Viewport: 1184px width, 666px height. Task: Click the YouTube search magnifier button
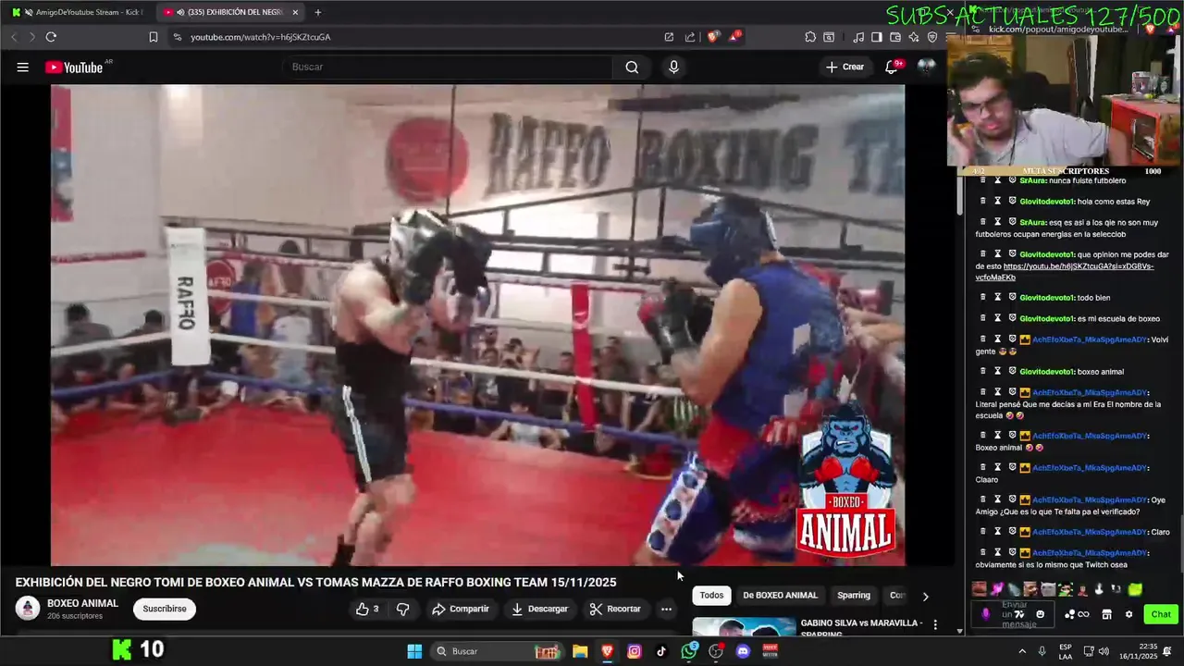[x=632, y=67]
